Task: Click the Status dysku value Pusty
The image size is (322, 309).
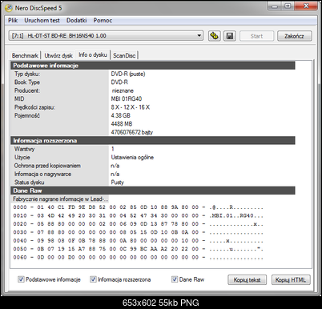Action: coord(118,183)
